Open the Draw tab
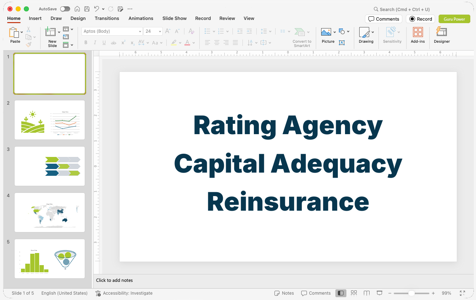Viewport: 476px width, 300px height. point(56,18)
